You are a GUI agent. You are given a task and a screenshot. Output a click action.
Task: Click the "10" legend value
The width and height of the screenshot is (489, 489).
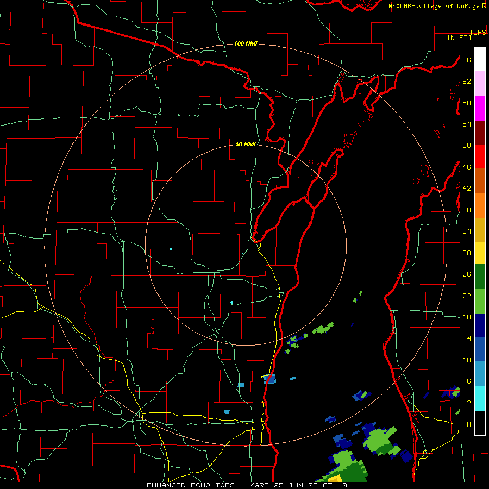coord(467,360)
